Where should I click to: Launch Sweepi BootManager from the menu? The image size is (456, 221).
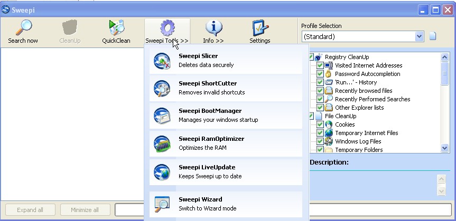pos(226,116)
